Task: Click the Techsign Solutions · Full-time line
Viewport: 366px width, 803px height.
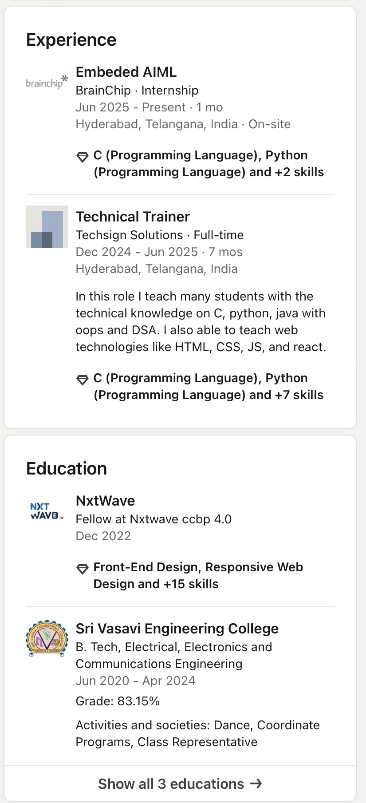Action: pyautogui.click(x=160, y=235)
